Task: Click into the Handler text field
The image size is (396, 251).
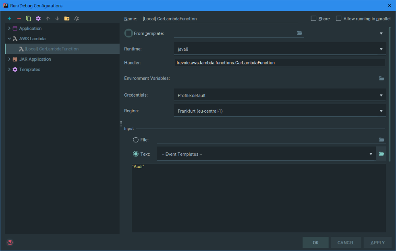Action: [x=280, y=63]
